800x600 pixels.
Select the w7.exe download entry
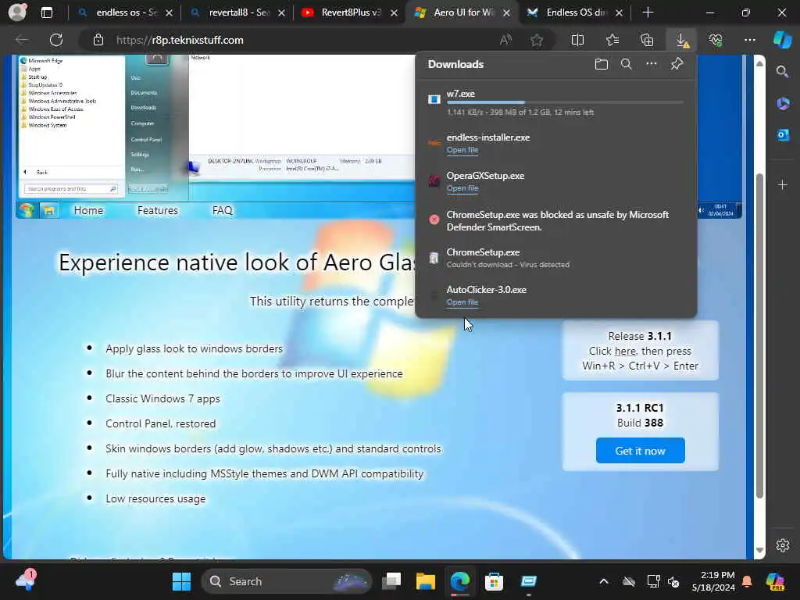[556, 102]
